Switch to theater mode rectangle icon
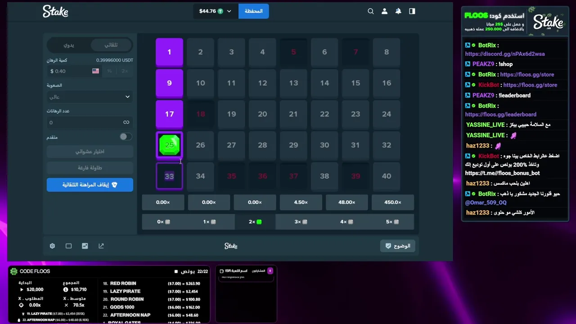 pos(68,246)
